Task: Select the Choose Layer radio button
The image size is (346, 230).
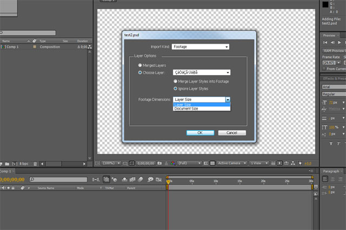Action: point(140,72)
